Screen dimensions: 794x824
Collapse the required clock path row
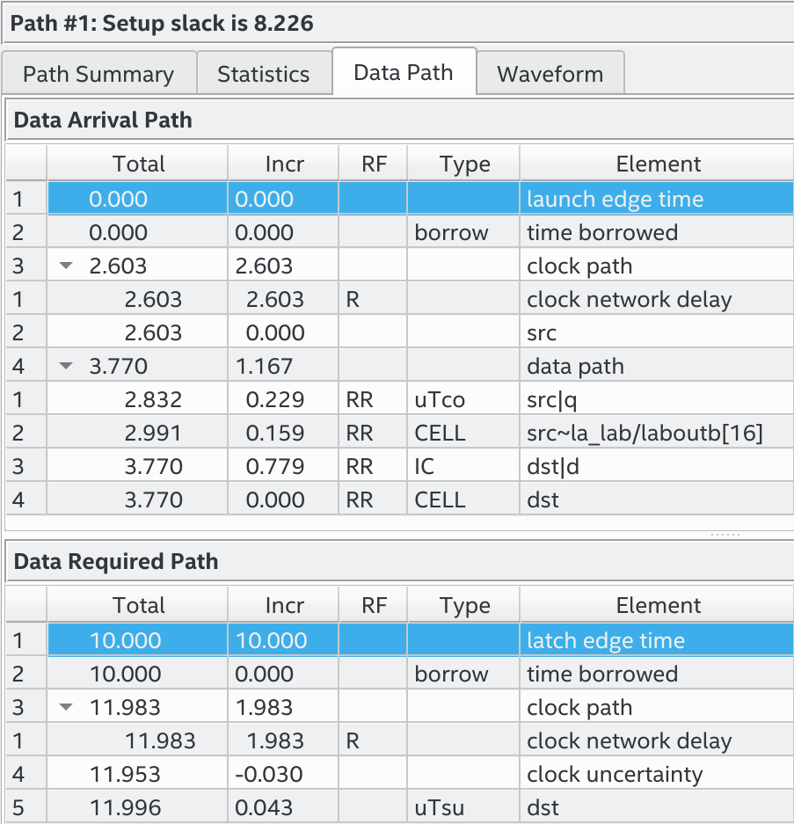(66, 708)
